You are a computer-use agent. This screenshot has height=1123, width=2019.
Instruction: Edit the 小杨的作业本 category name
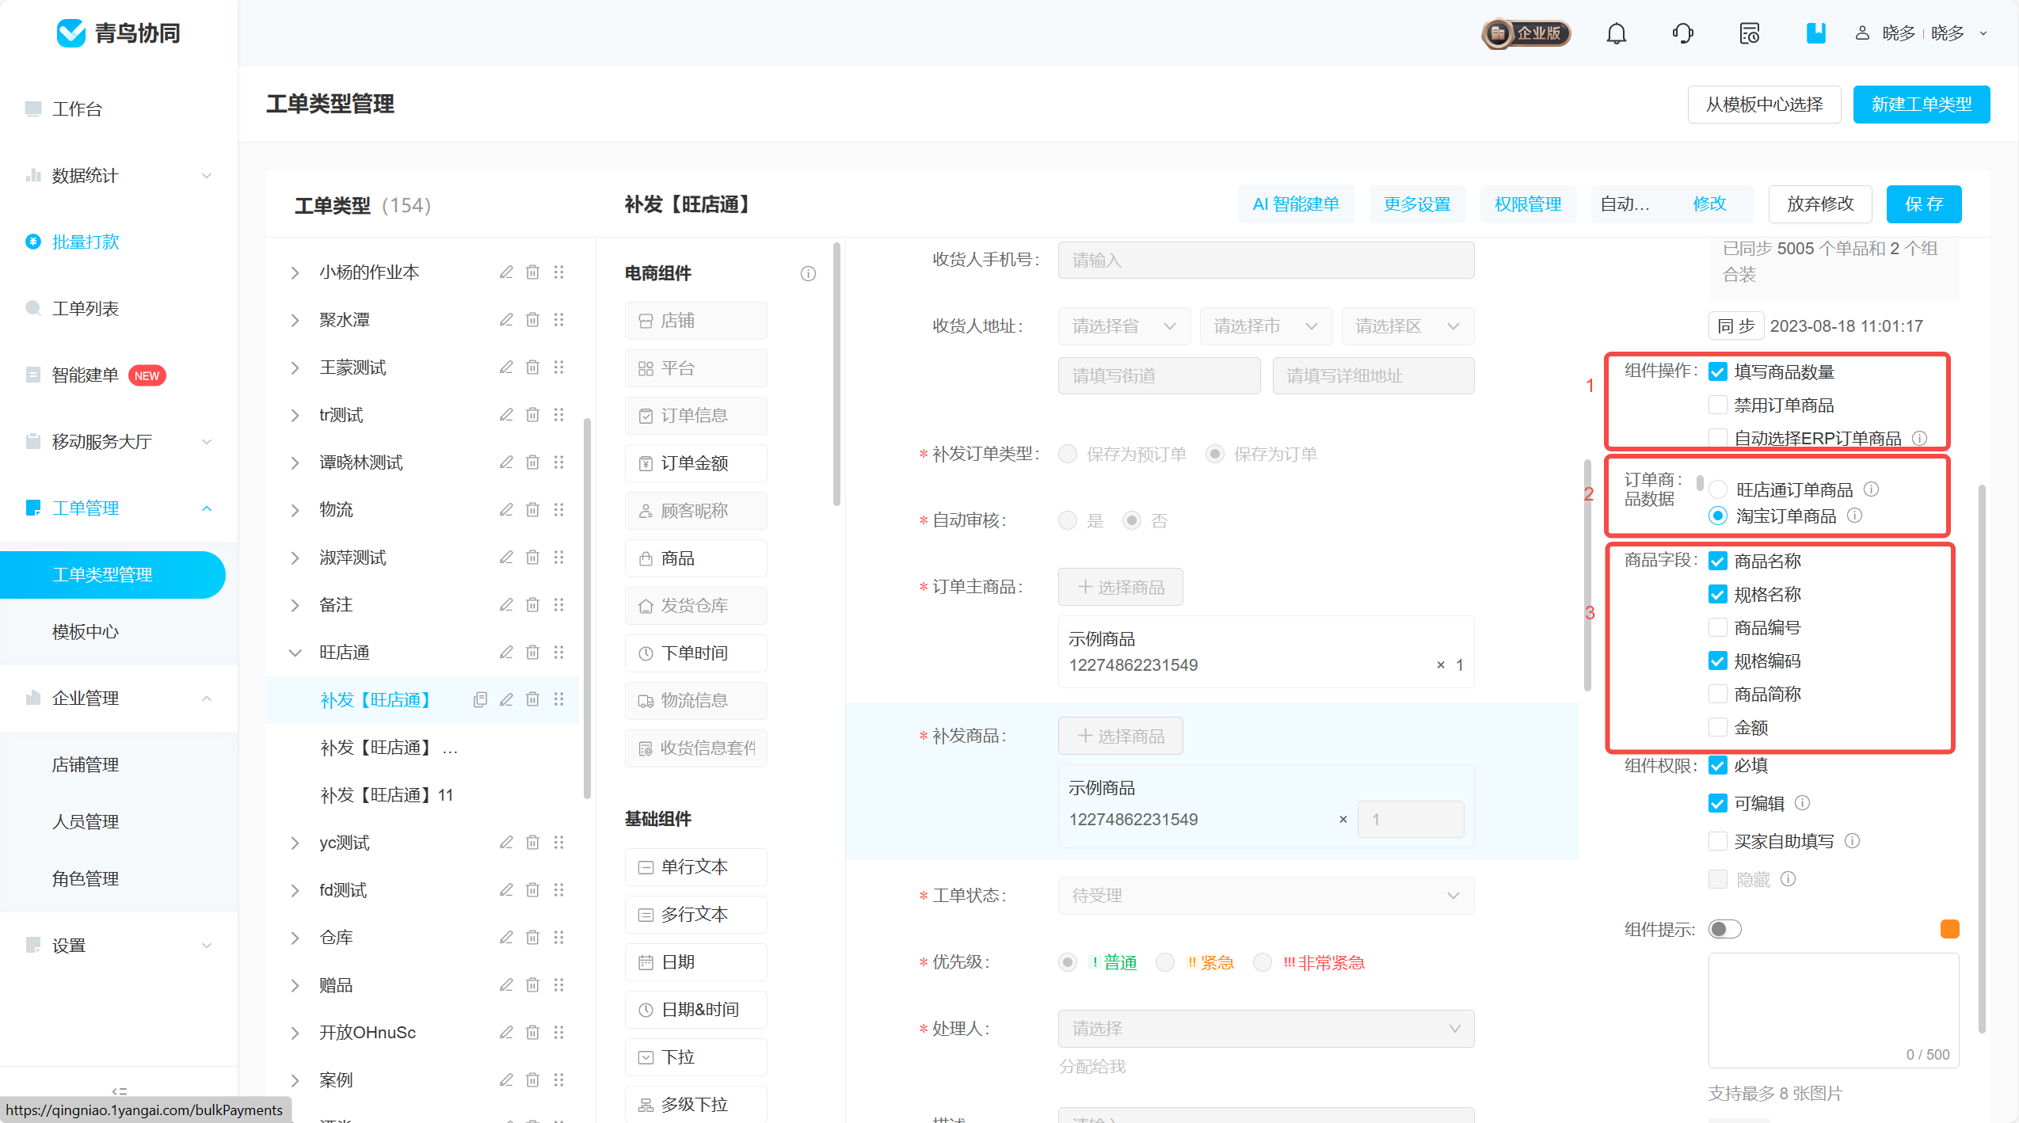pyautogui.click(x=506, y=272)
